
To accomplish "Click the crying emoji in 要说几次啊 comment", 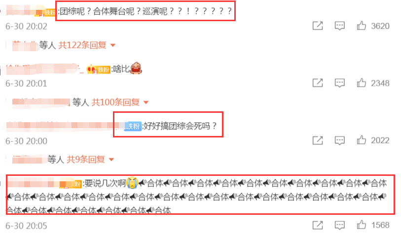I will click(132, 183).
